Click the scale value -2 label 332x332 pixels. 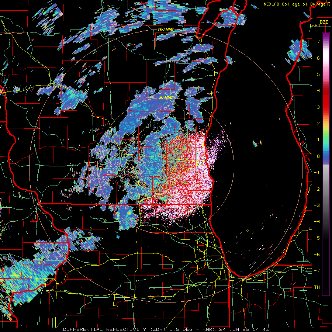[317, 189]
